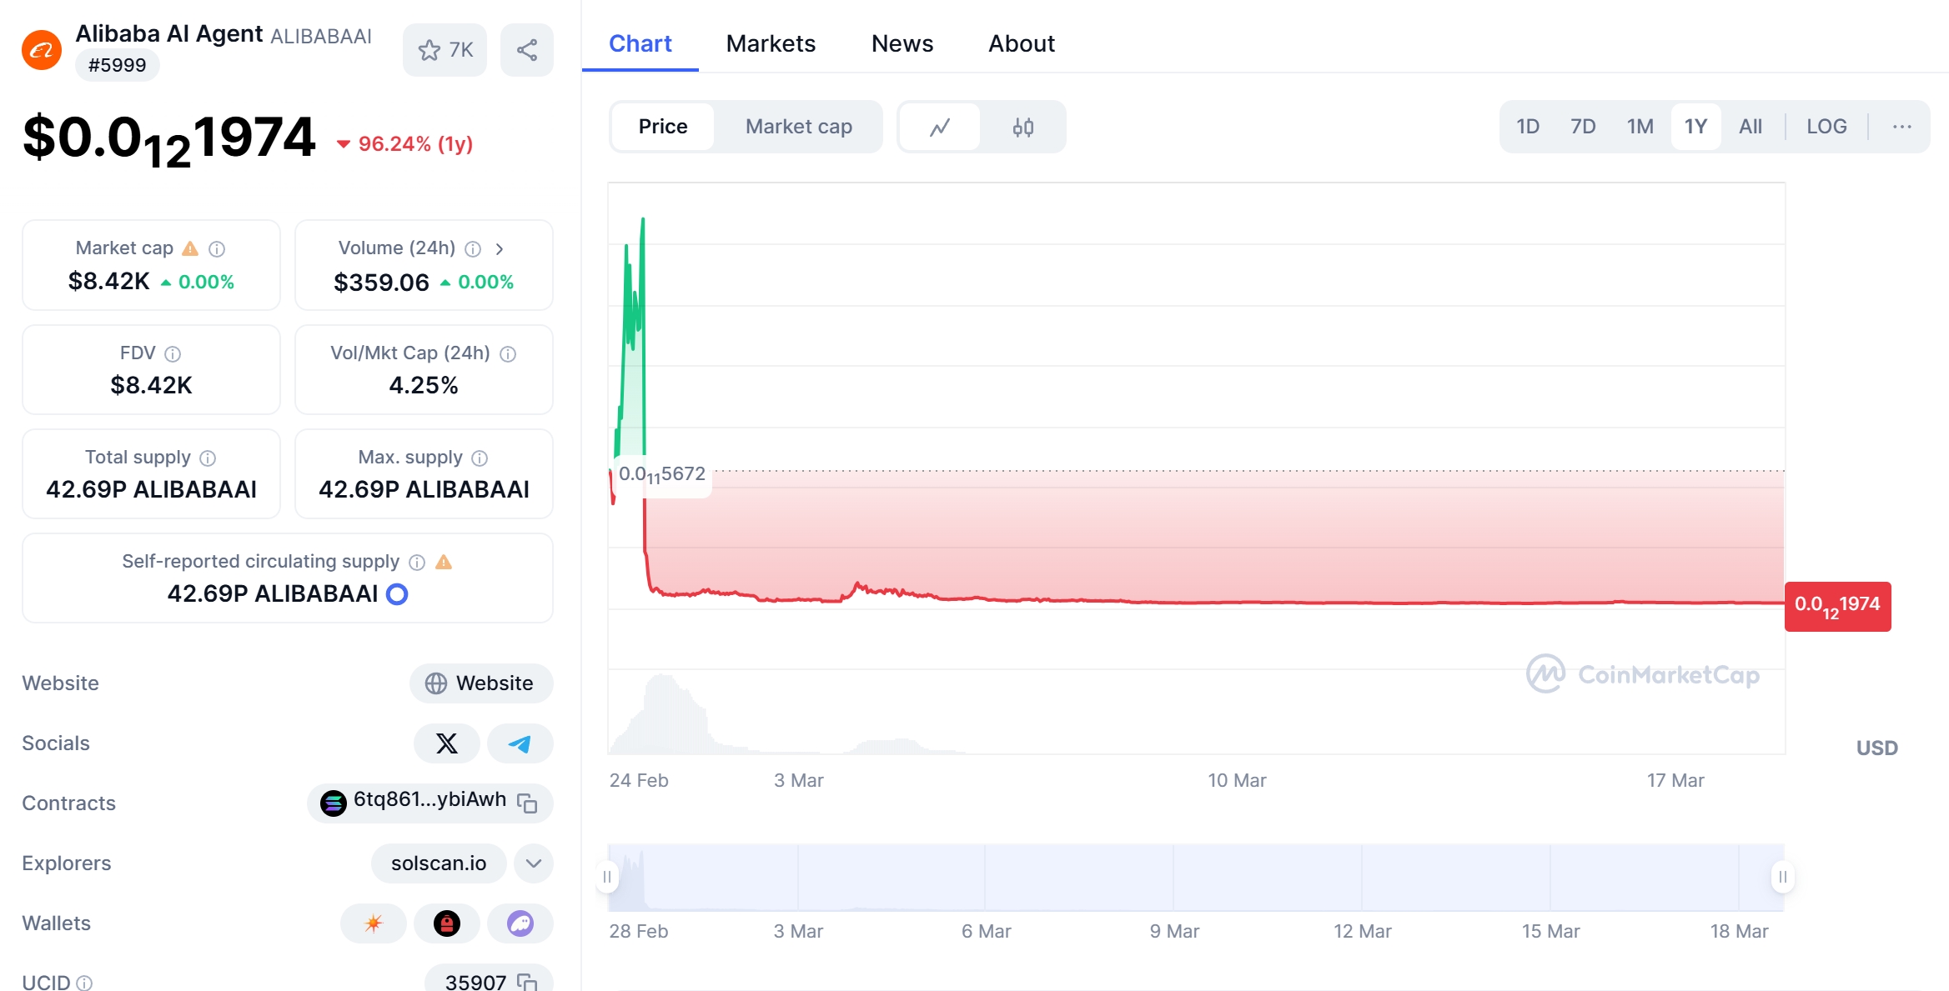Screen dimensions: 1949x991
Task: Click the blue circulating supply progress ring
Action: (397, 593)
